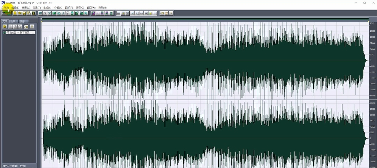Click the purple-green diagonal envelope effect icon

tap(93, 13)
